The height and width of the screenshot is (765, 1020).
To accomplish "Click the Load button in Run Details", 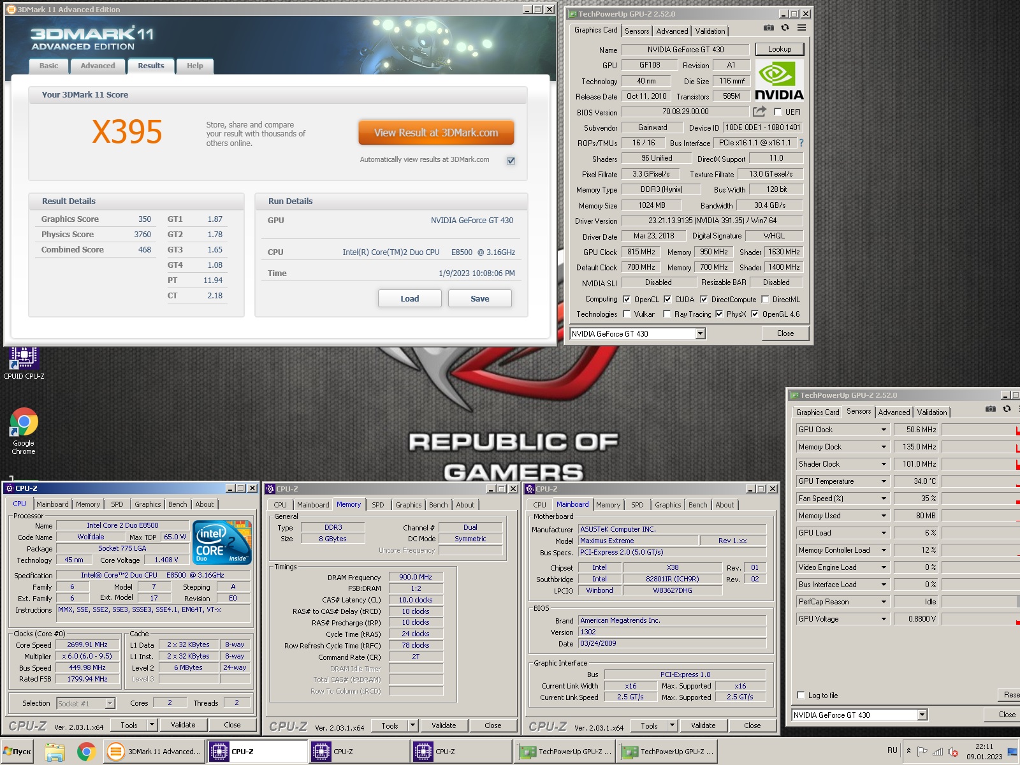I will 410,298.
